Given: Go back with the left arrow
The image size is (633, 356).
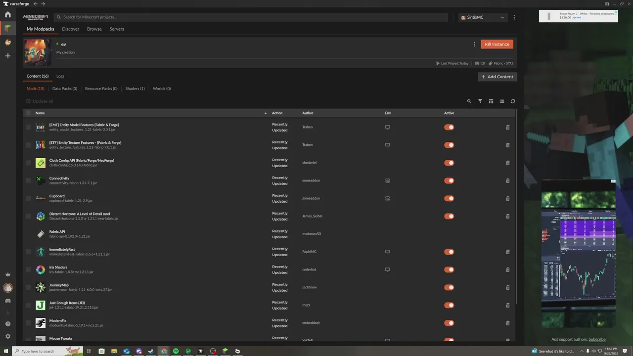Looking at the screenshot, I should pos(35,3).
